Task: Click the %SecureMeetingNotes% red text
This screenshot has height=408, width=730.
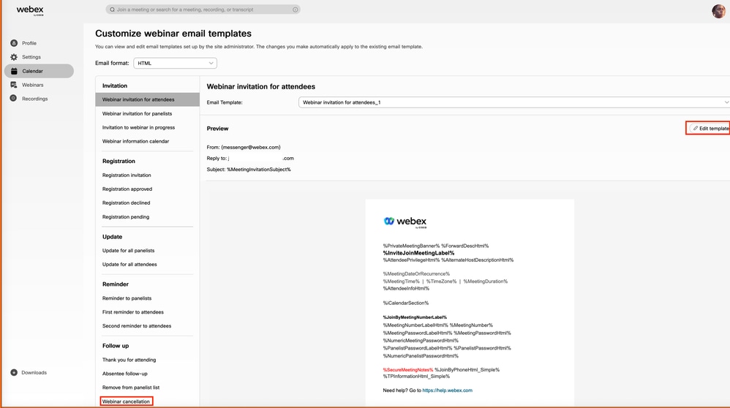Action: pos(408,370)
